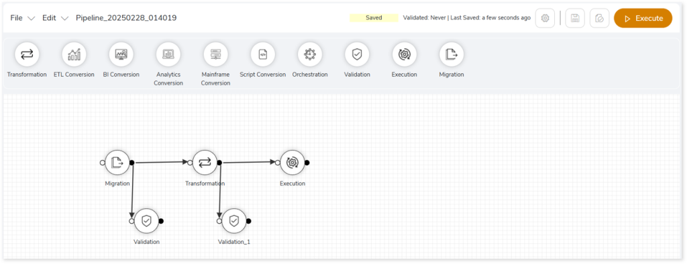Choose the Execution icon in the palette
The image size is (687, 264).
click(x=405, y=54)
